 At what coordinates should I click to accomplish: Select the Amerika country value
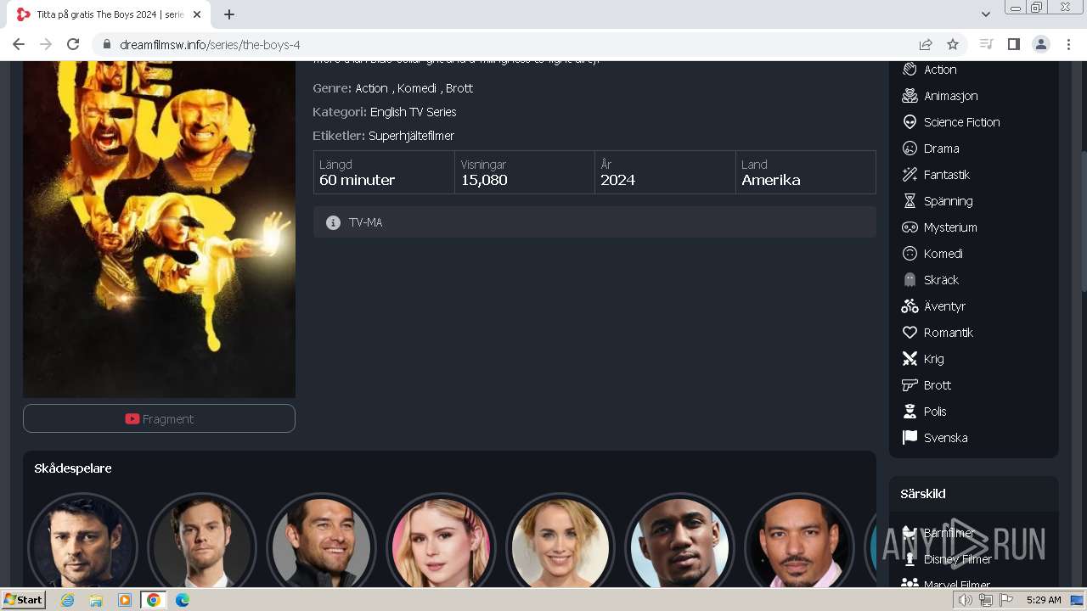tap(771, 180)
